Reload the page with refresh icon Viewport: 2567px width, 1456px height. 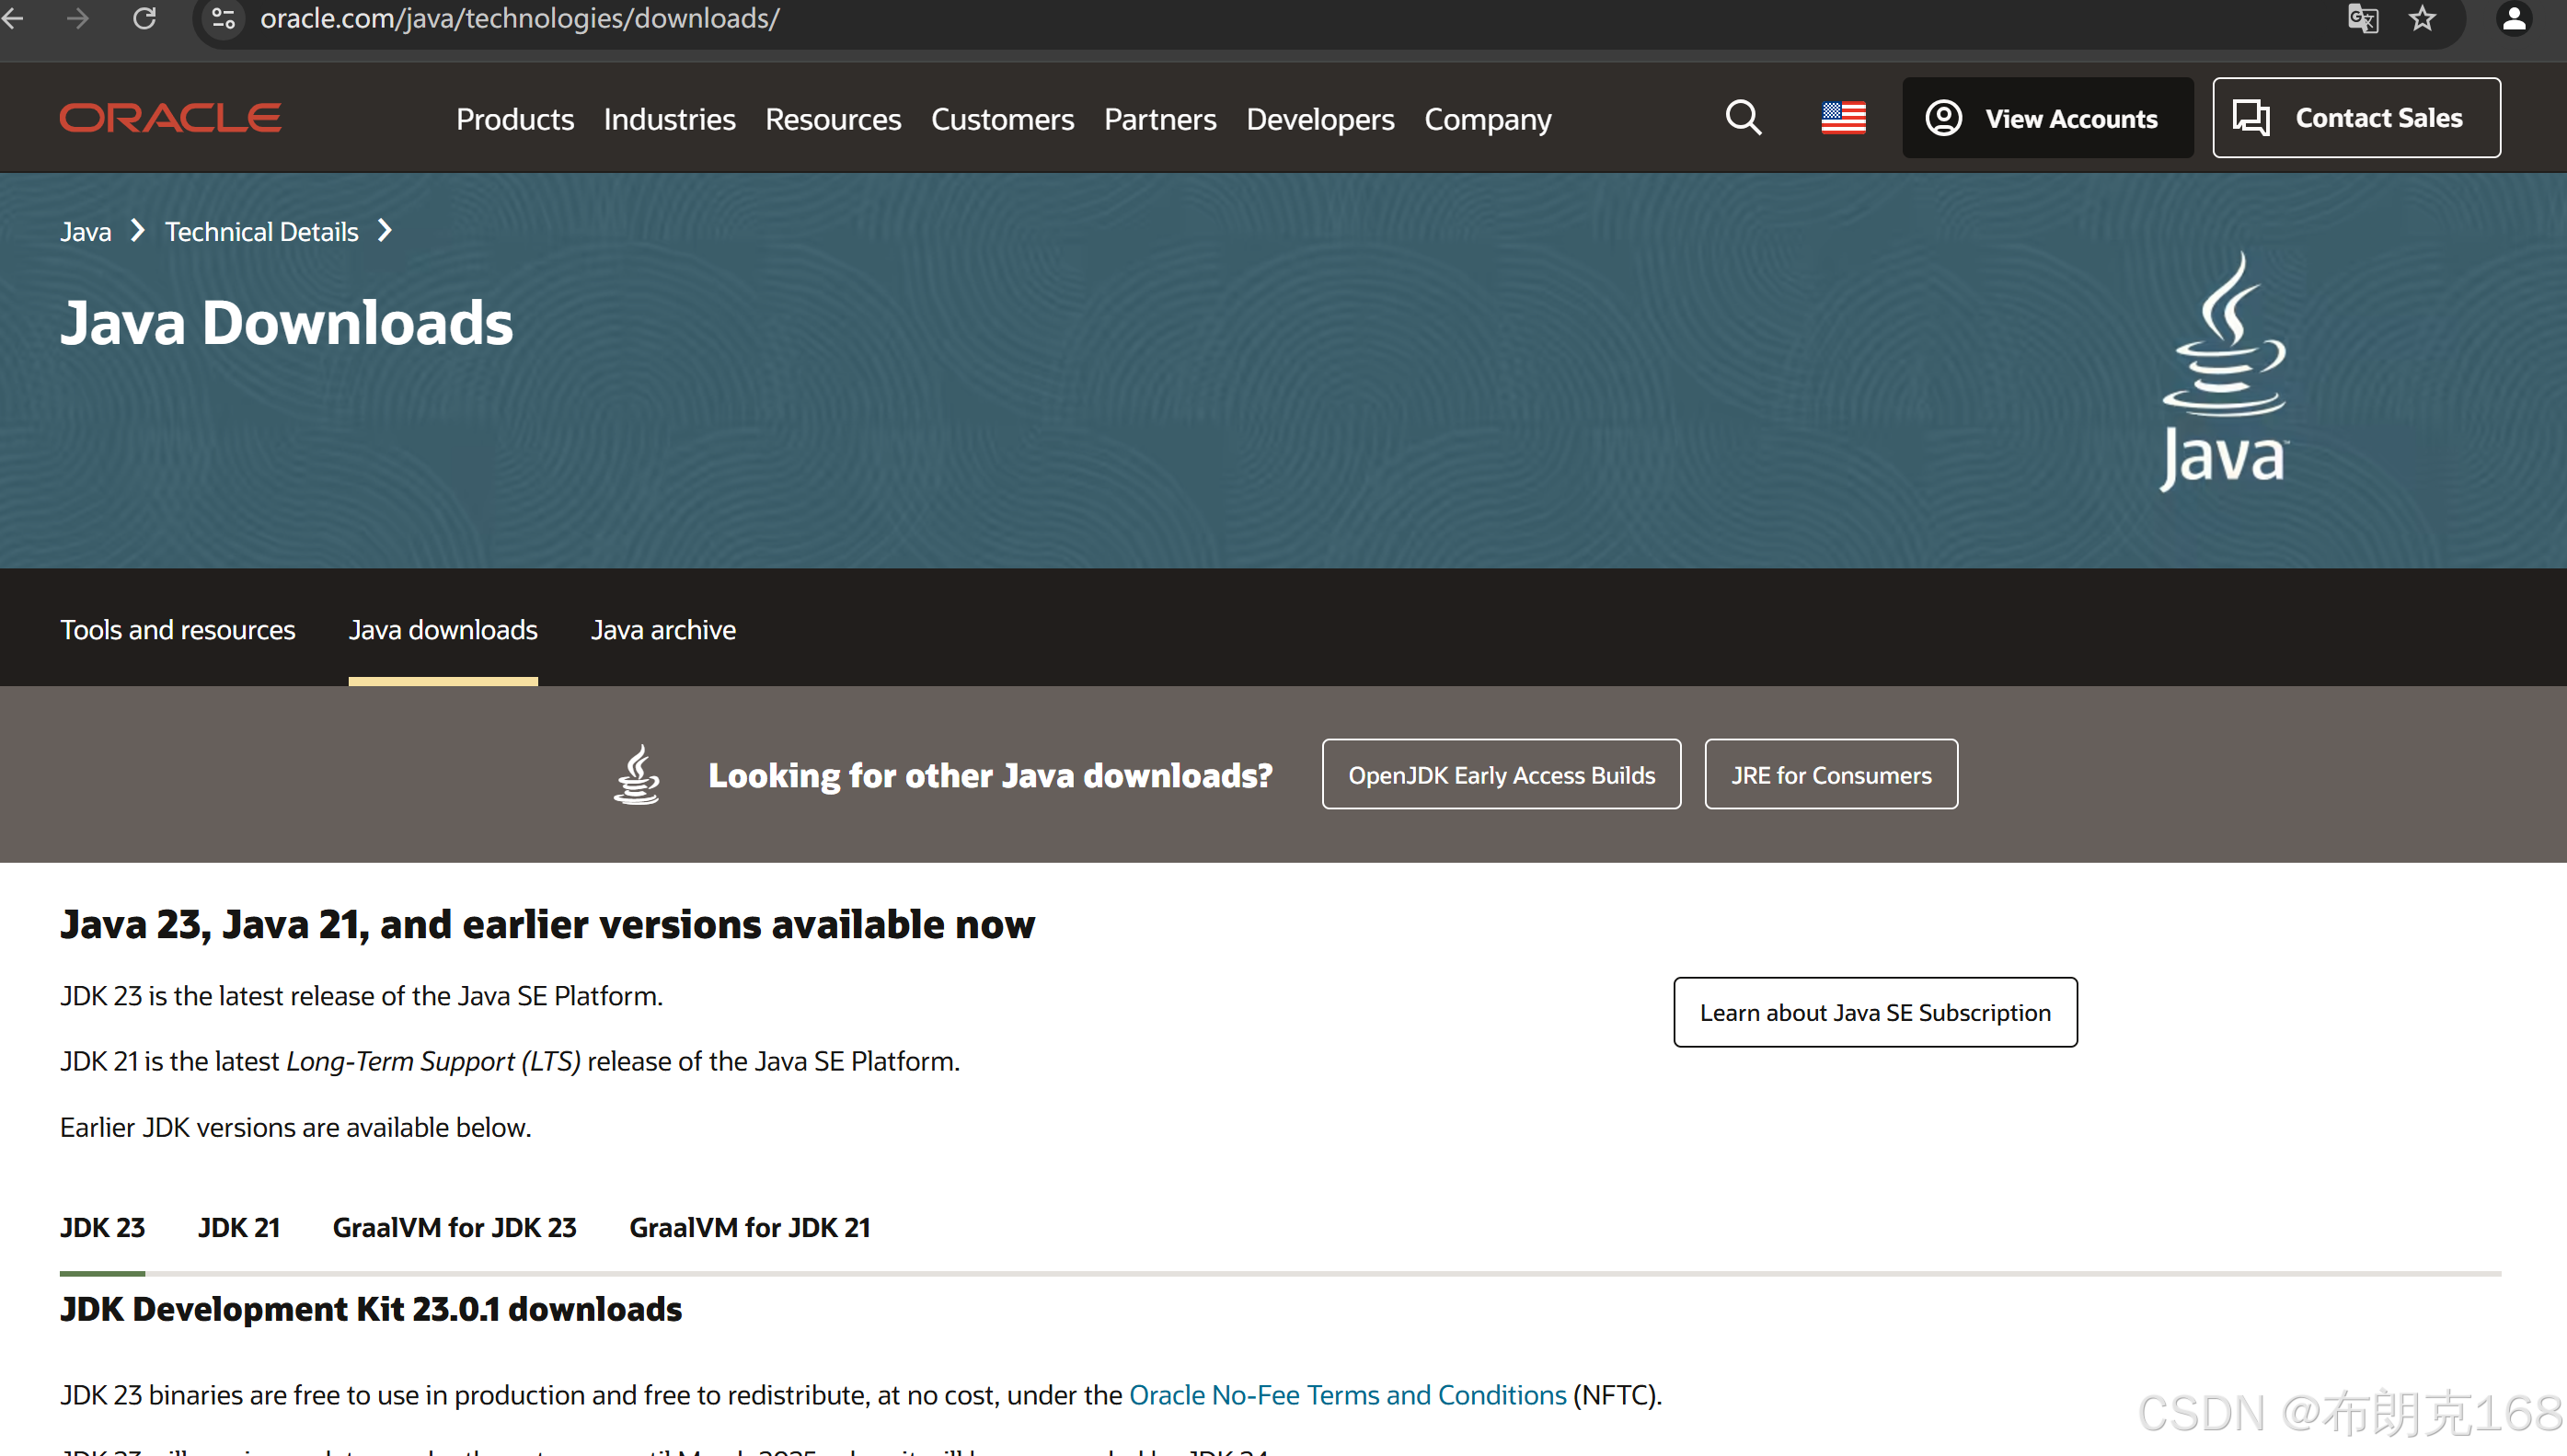(145, 18)
